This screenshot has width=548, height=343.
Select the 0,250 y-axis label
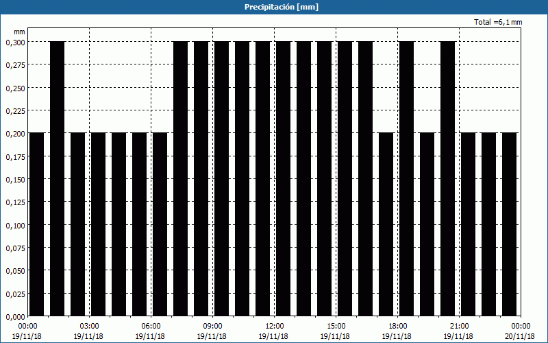pyautogui.click(x=15, y=88)
